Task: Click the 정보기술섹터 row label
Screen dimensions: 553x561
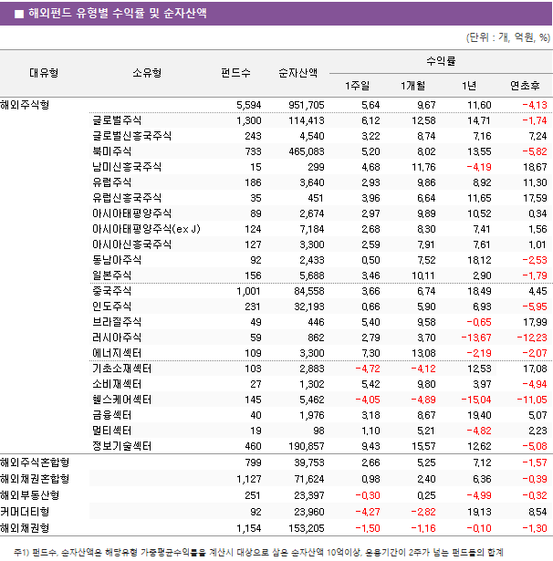Action: point(121,446)
